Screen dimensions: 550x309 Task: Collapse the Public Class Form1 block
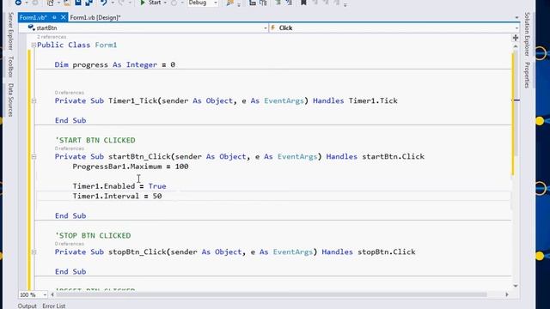[x=34, y=45]
